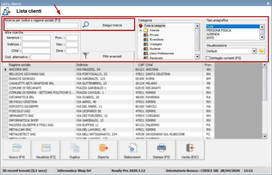Screen dimensions: 272x175
Task: Click the magnifier search icon
Action: [x=86, y=25]
